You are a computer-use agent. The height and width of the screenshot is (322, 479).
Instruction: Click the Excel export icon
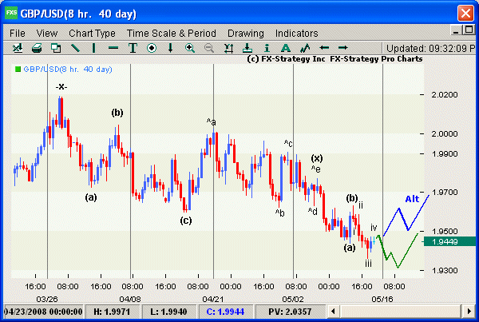(x=18, y=48)
